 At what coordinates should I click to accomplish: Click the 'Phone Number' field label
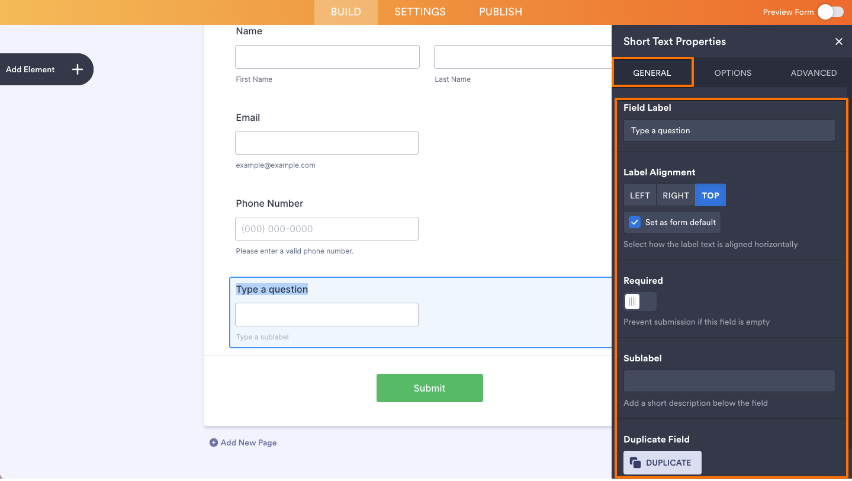pyautogui.click(x=269, y=203)
